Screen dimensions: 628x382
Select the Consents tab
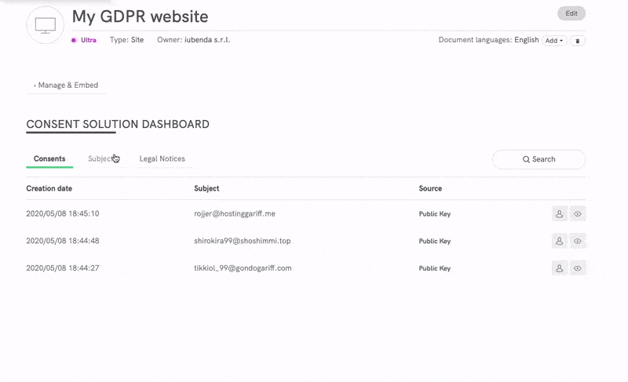(49, 158)
